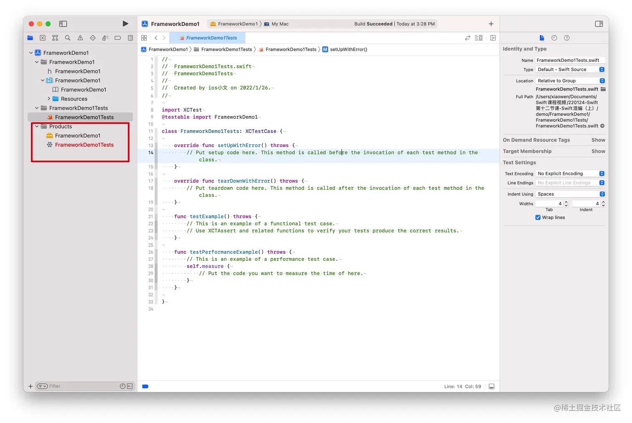Screen dimensions: 632x423
Task: Open the Report navigator
Action: point(130,38)
